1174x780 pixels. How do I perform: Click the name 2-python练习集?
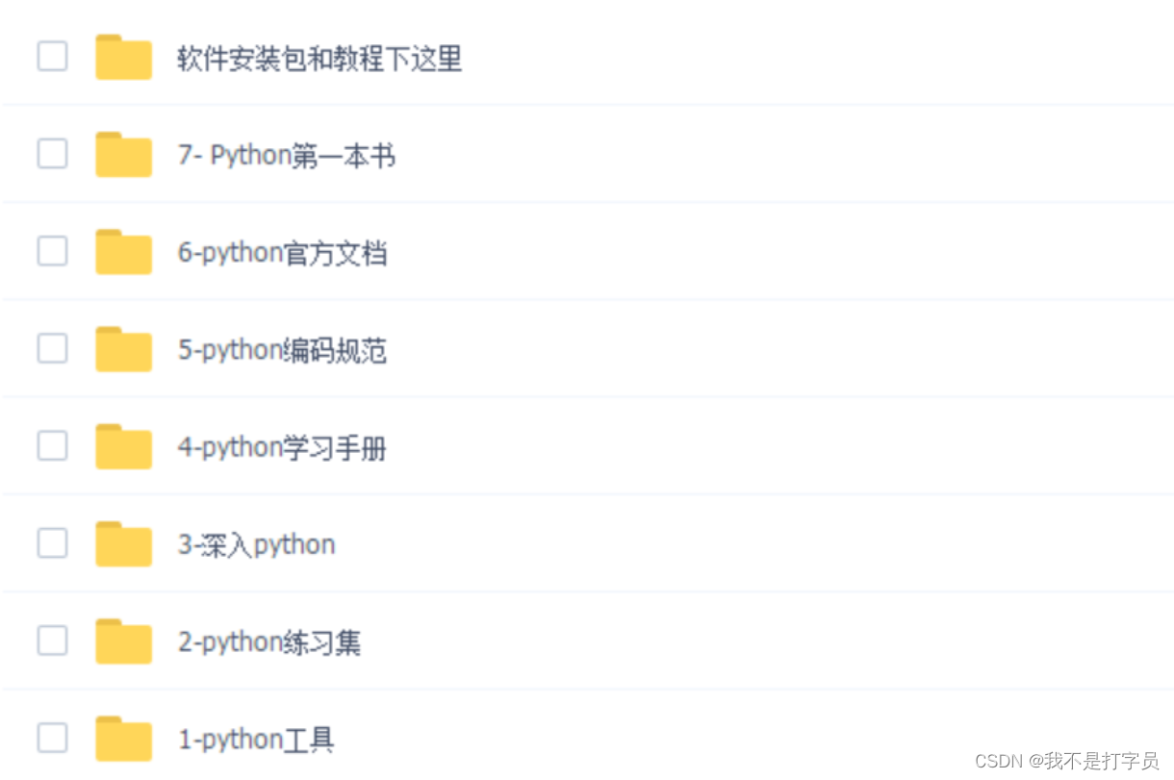pos(269,642)
